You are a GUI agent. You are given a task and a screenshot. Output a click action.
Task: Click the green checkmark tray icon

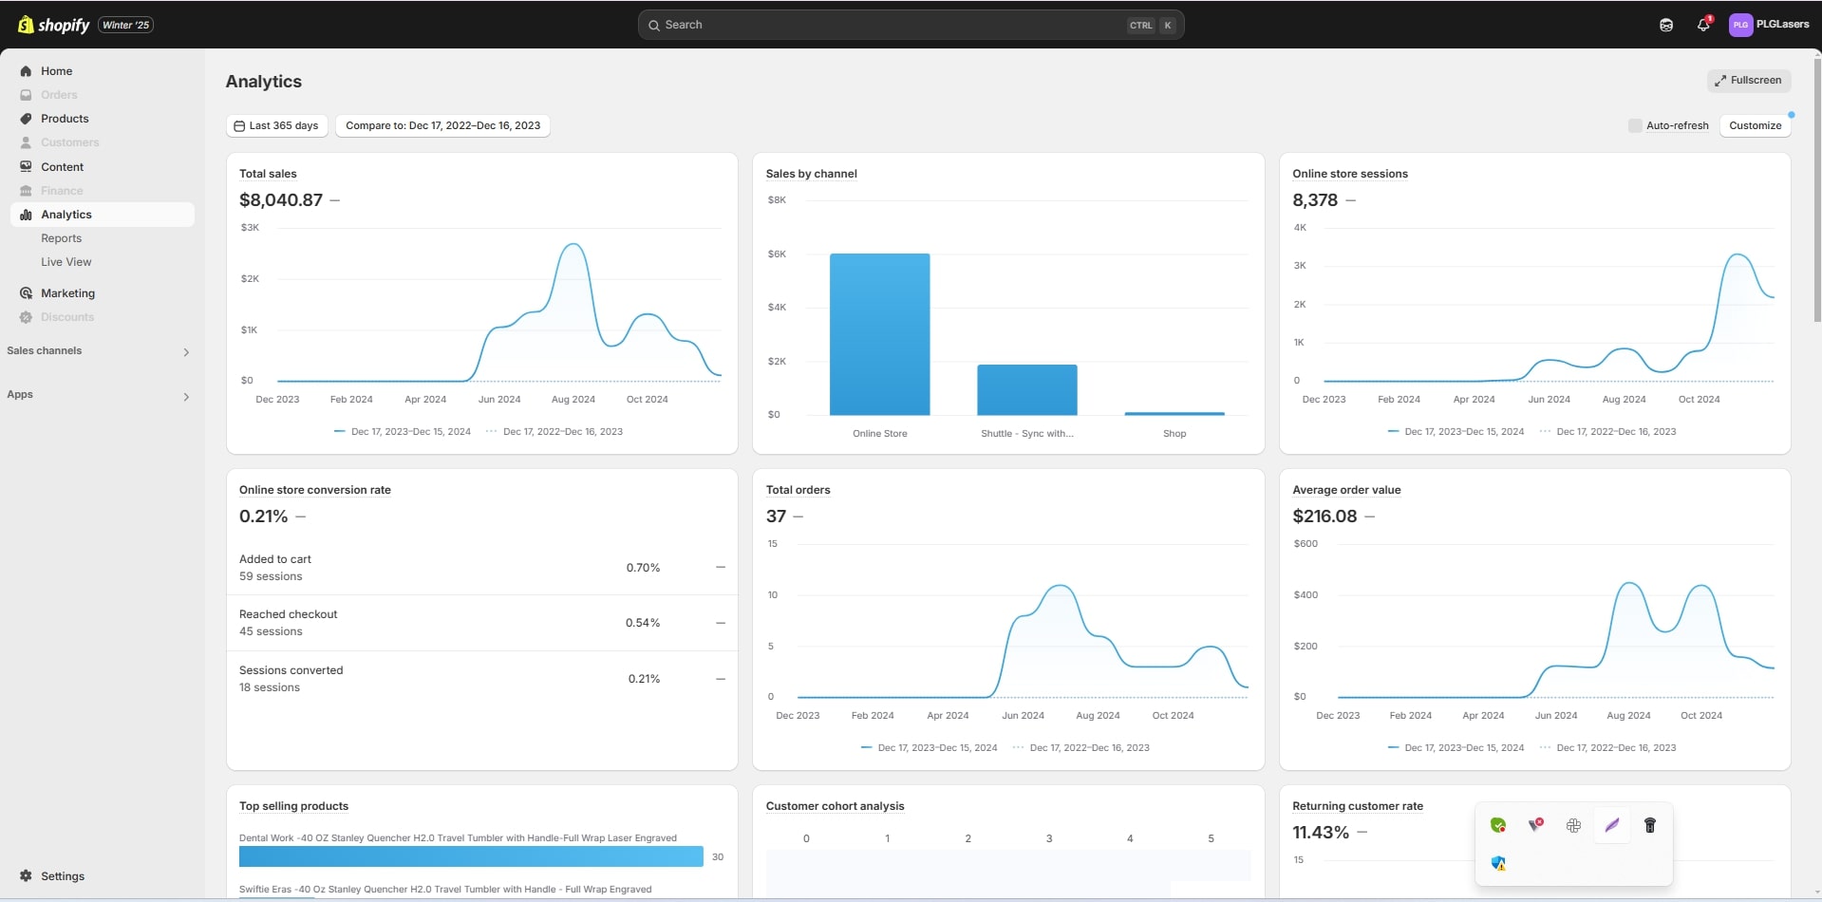click(x=1498, y=825)
